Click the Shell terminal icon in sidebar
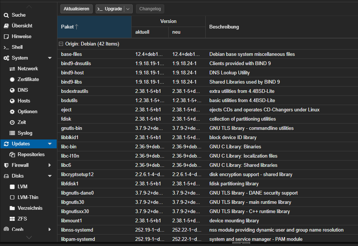 click(6, 47)
